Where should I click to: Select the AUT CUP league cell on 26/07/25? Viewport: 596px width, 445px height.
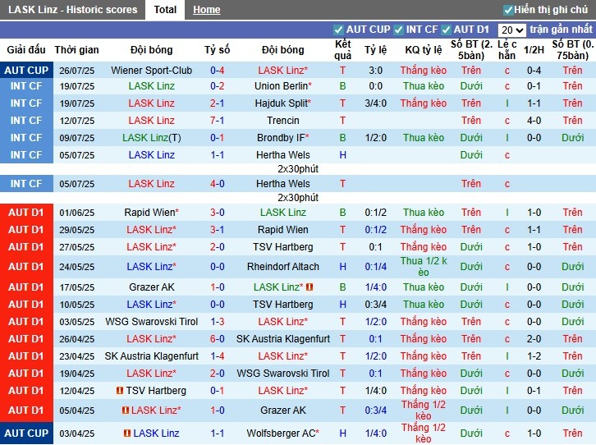[26, 71]
